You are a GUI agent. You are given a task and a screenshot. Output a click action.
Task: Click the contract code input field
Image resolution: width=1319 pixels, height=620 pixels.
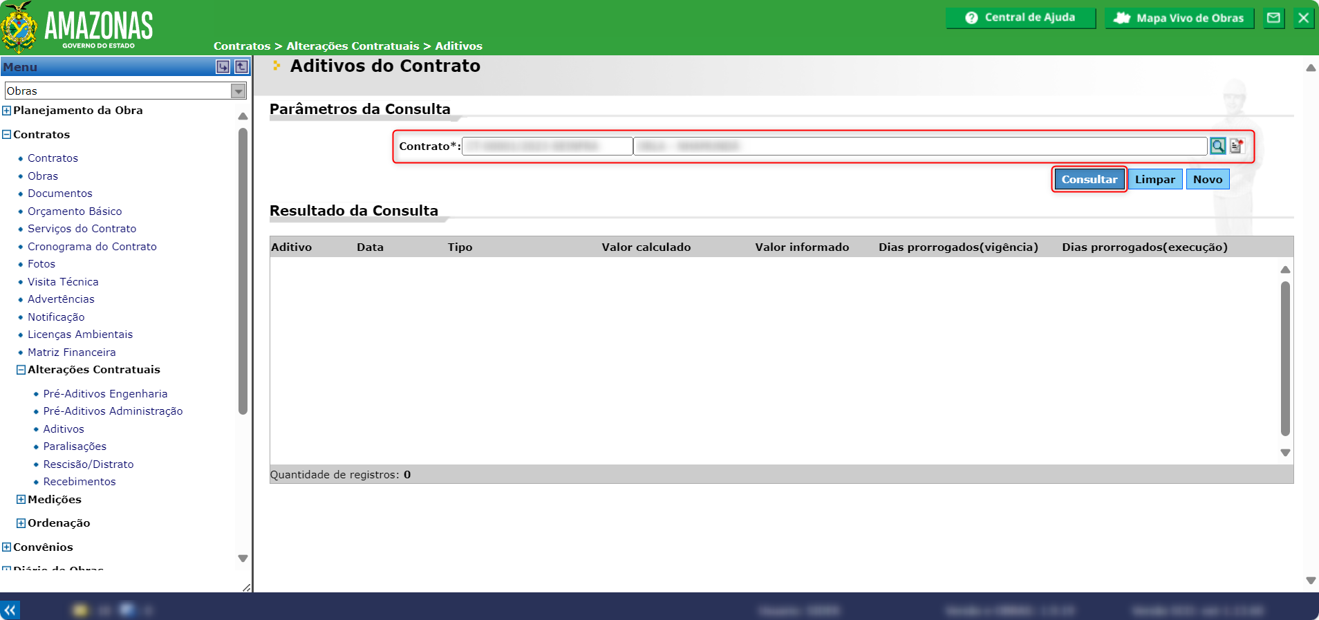(x=547, y=146)
